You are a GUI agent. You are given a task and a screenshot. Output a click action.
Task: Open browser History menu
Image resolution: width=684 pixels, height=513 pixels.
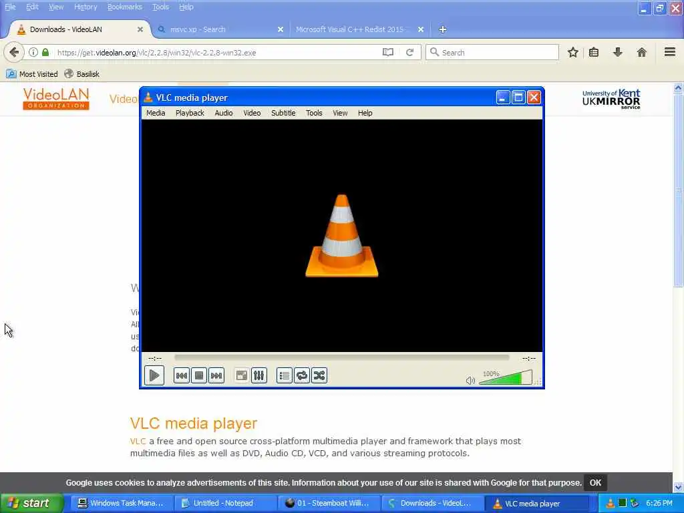[x=85, y=7]
